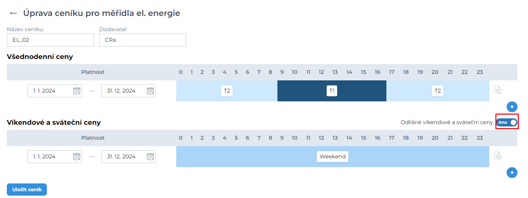Click the price icon in weekend row
Screen dimensions: 528x198
[x=498, y=156]
